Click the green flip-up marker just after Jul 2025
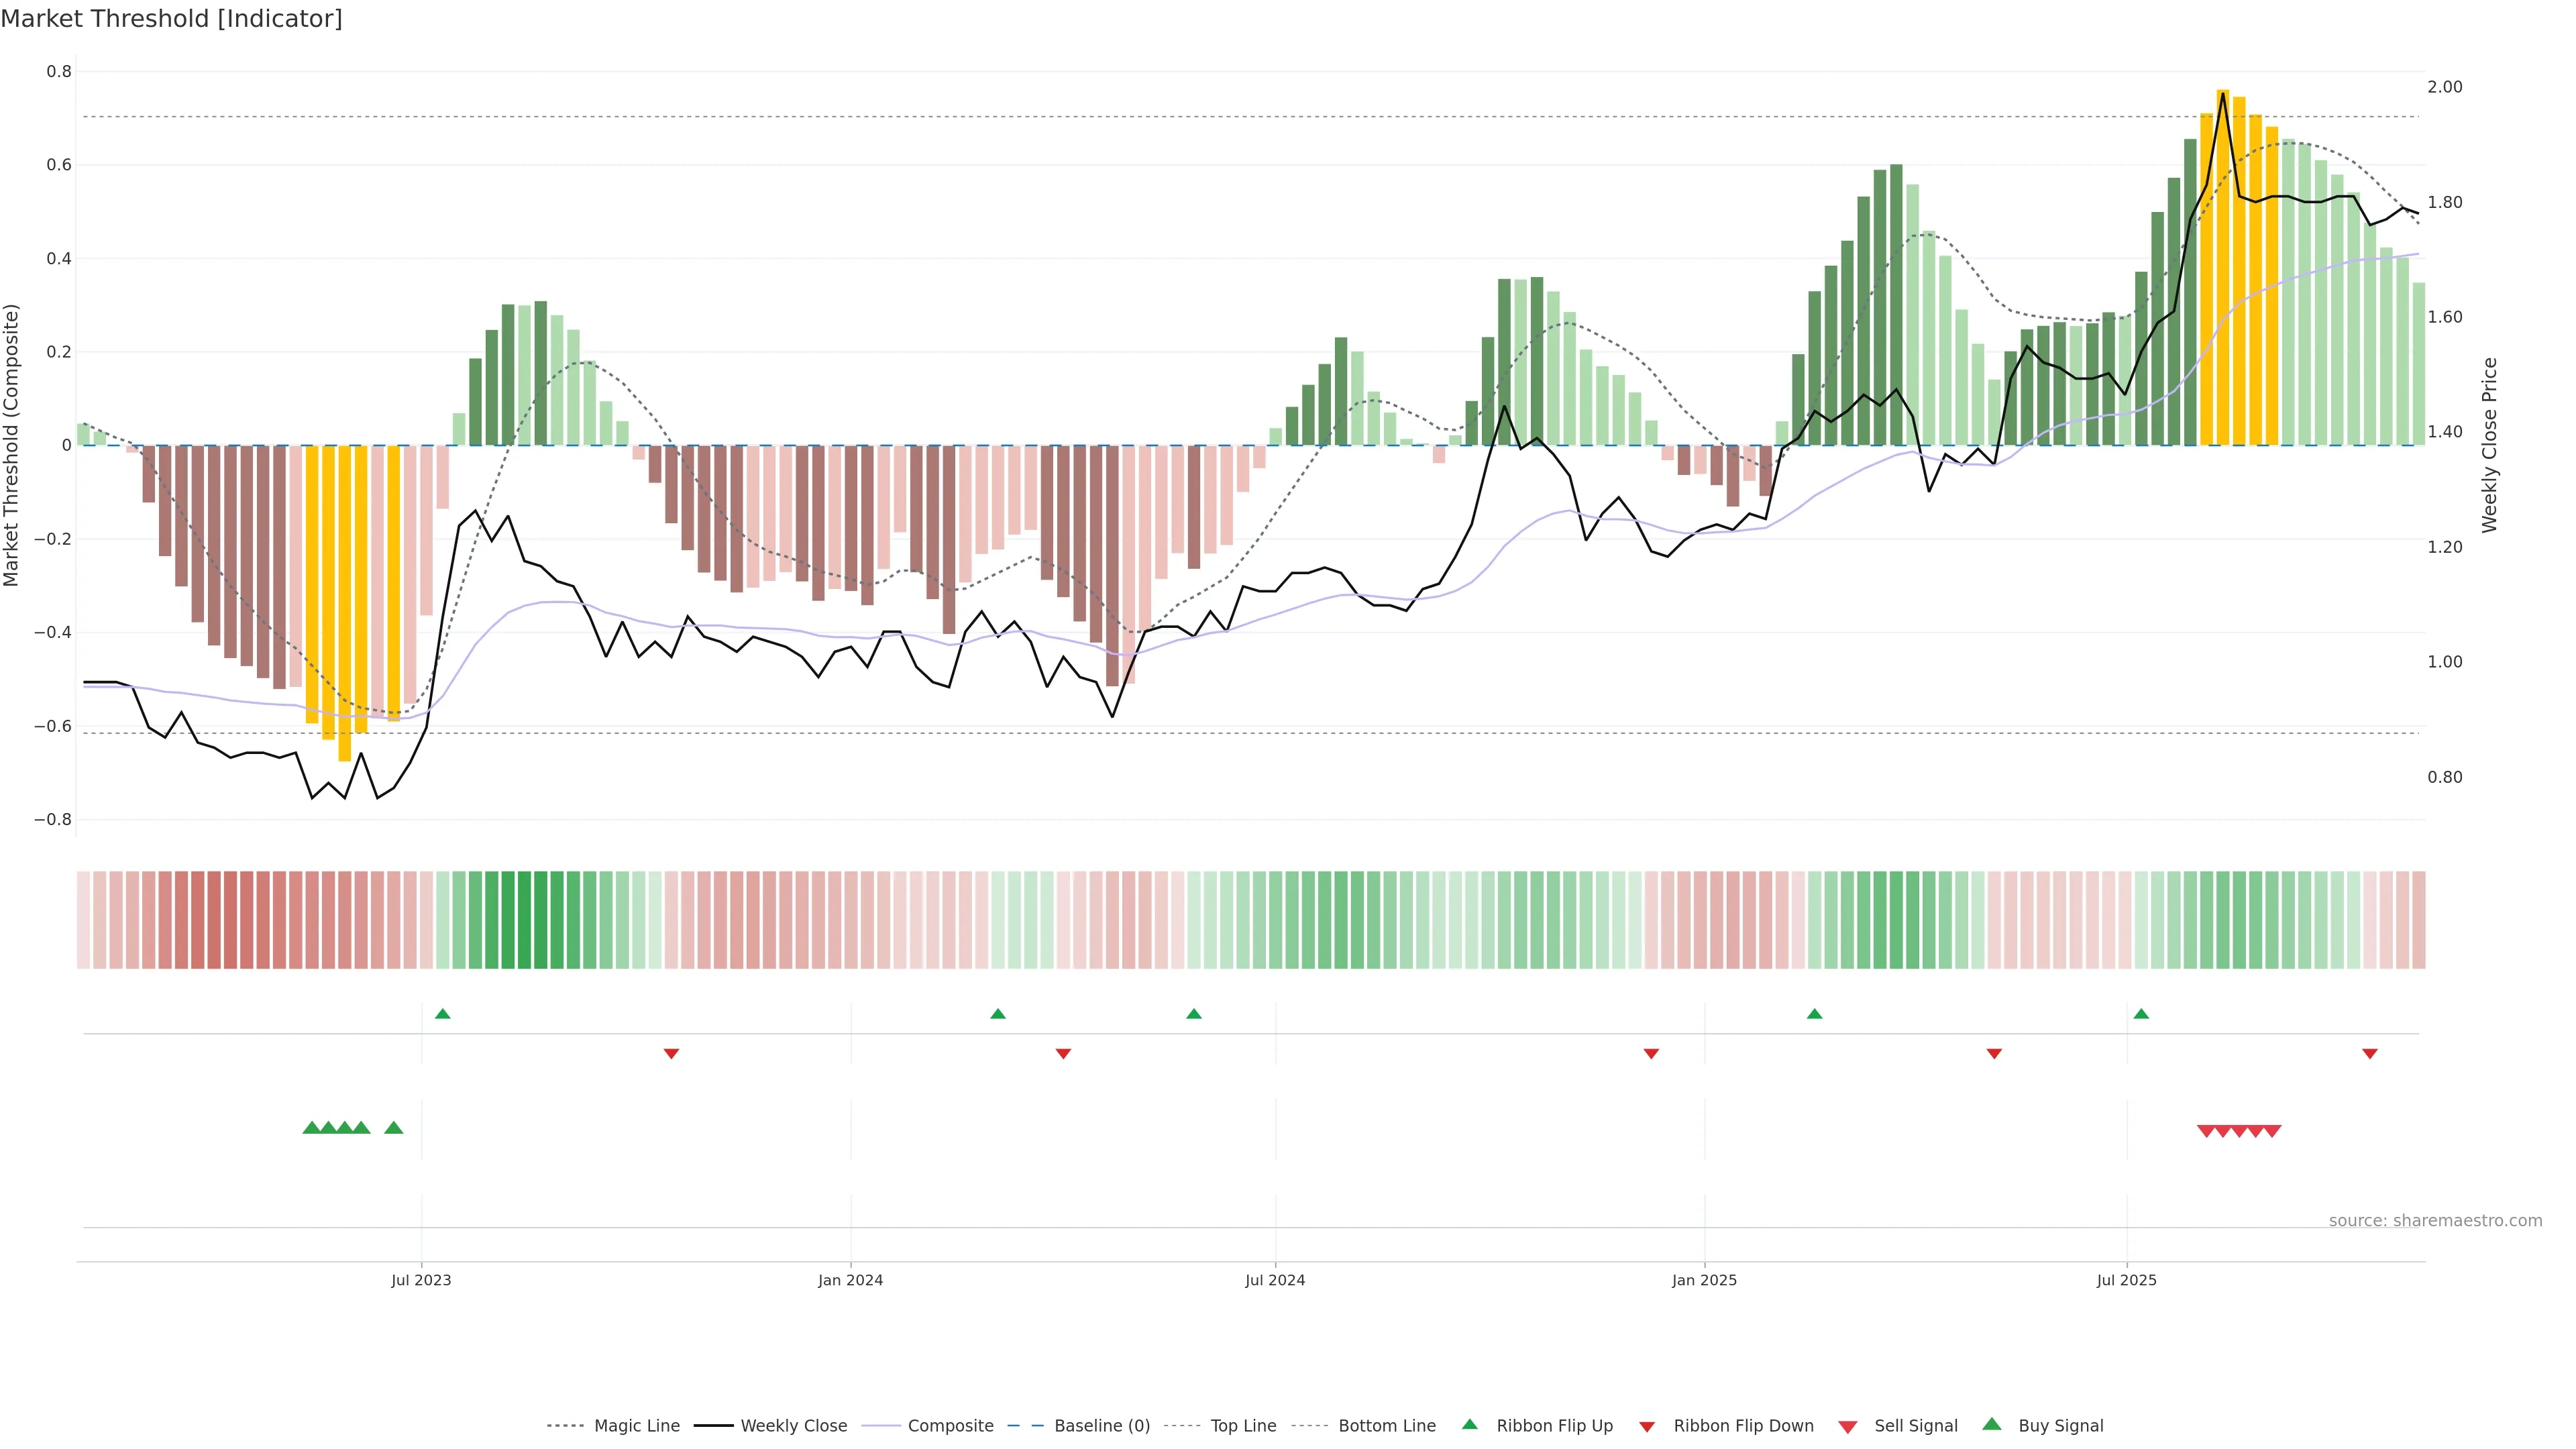 [2141, 1014]
